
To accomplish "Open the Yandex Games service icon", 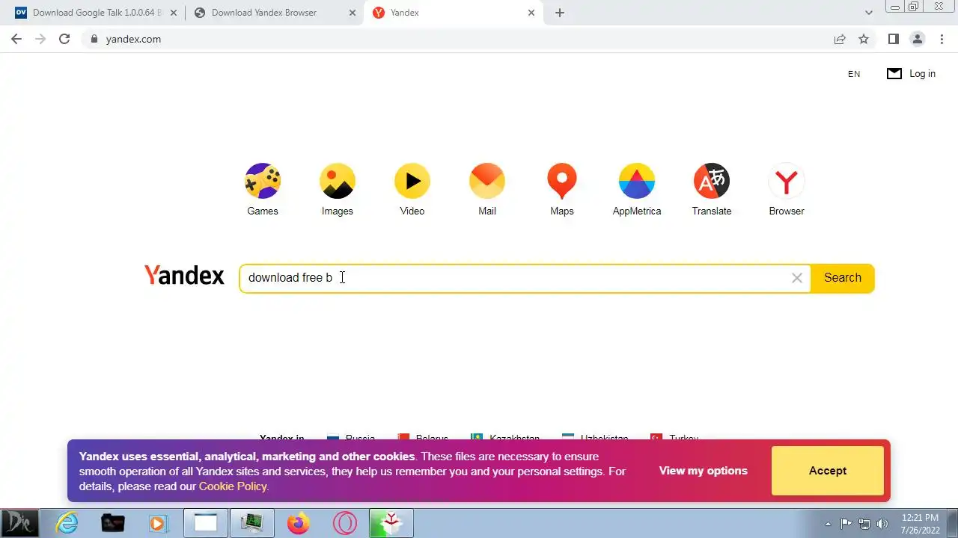I will pyautogui.click(x=263, y=181).
